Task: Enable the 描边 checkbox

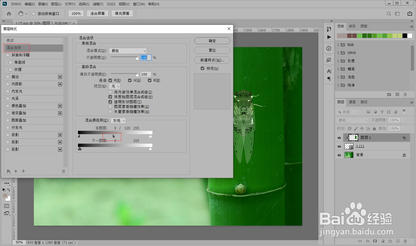Action: pyautogui.click(x=8, y=77)
